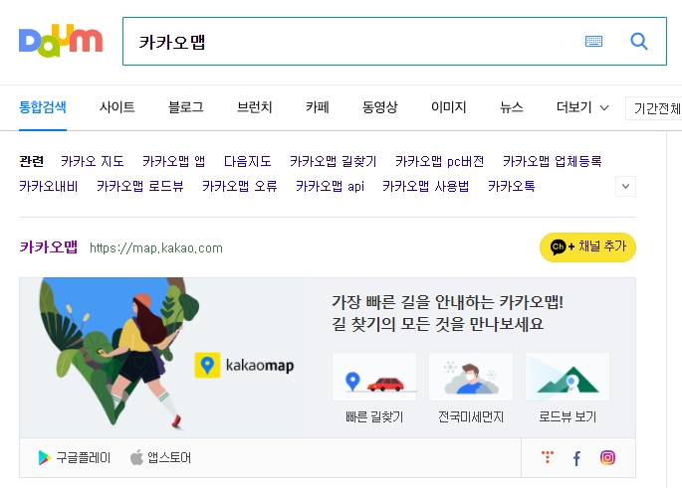Switch to the 브런치 tab
The height and width of the screenshot is (488, 682).
(x=255, y=107)
